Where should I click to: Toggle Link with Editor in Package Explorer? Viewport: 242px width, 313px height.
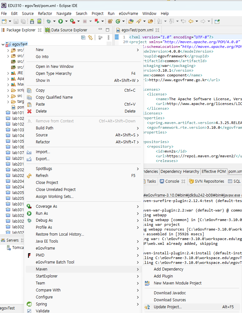(x=90, y=37)
